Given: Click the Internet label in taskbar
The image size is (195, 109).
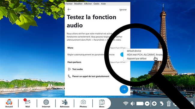Looking at the screenshot, I should tap(46, 107).
